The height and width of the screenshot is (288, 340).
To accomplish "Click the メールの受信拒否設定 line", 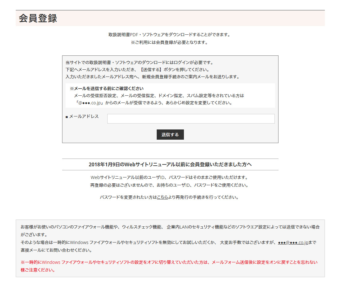I will (159, 96).
